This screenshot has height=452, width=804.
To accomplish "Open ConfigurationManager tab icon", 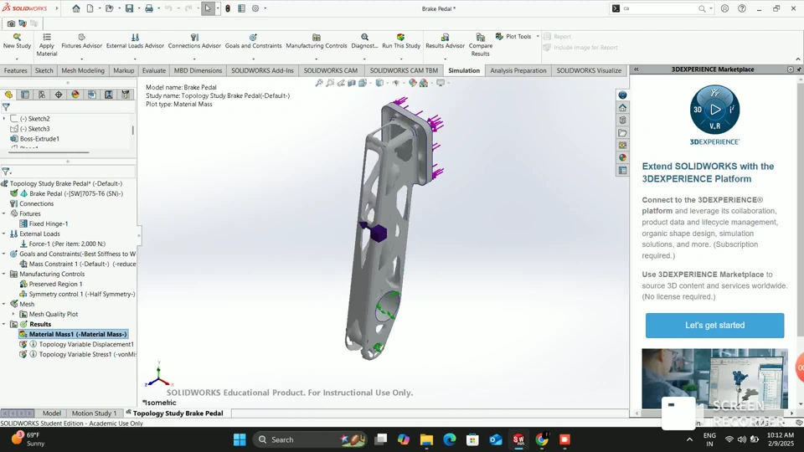I will pos(42,95).
